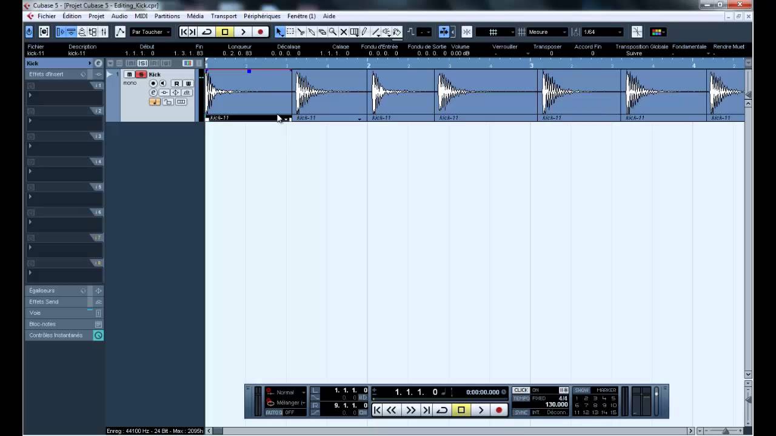776x436 pixels.
Task: Open the track color selector
Action: (657, 32)
